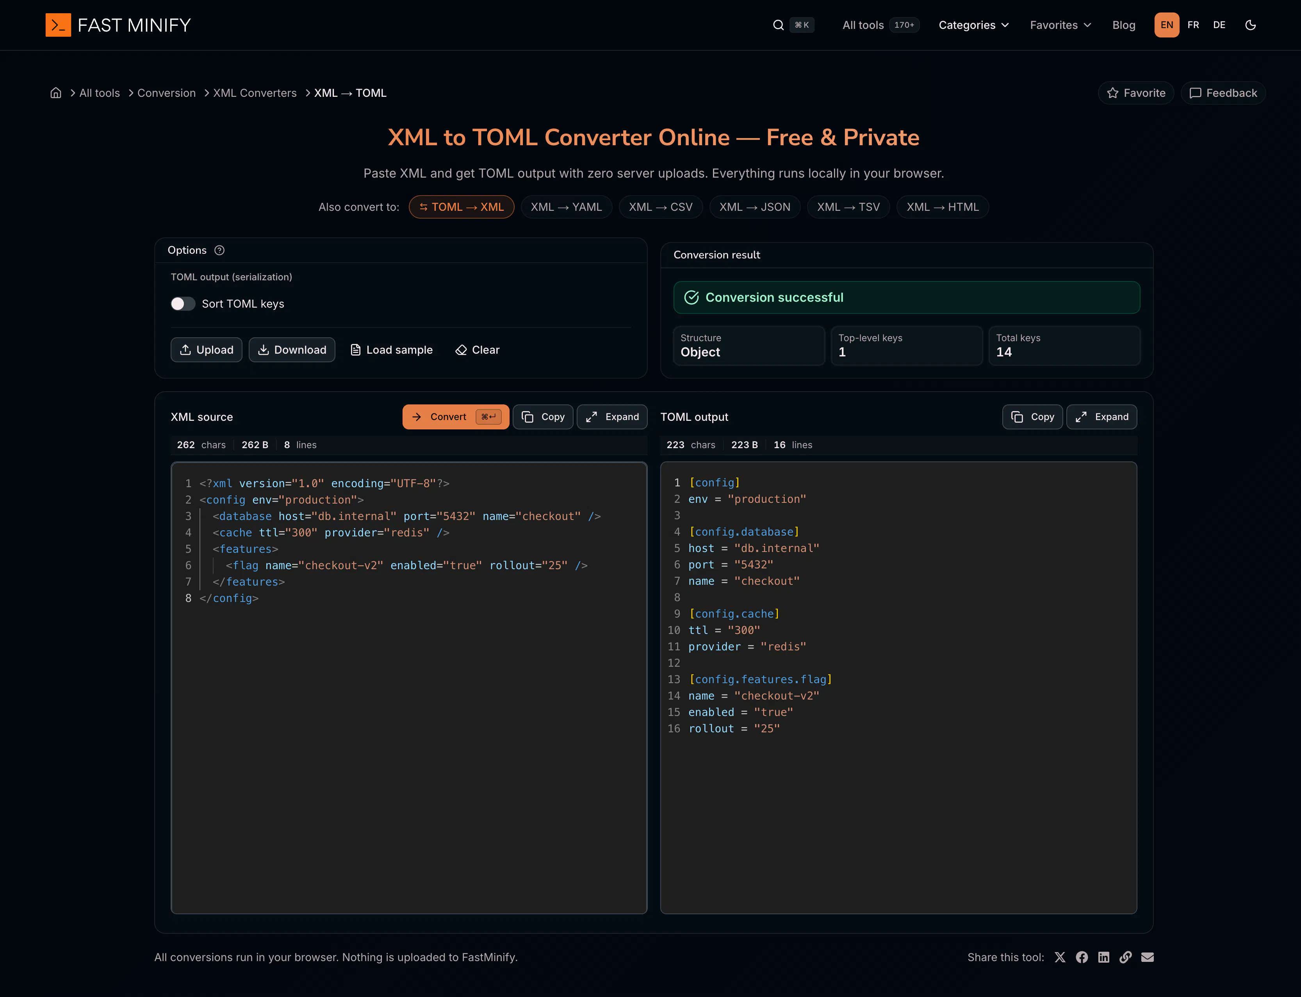Click the </config> closing tag line
Image resolution: width=1301 pixels, height=997 pixels.
click(x=229, y=598)
